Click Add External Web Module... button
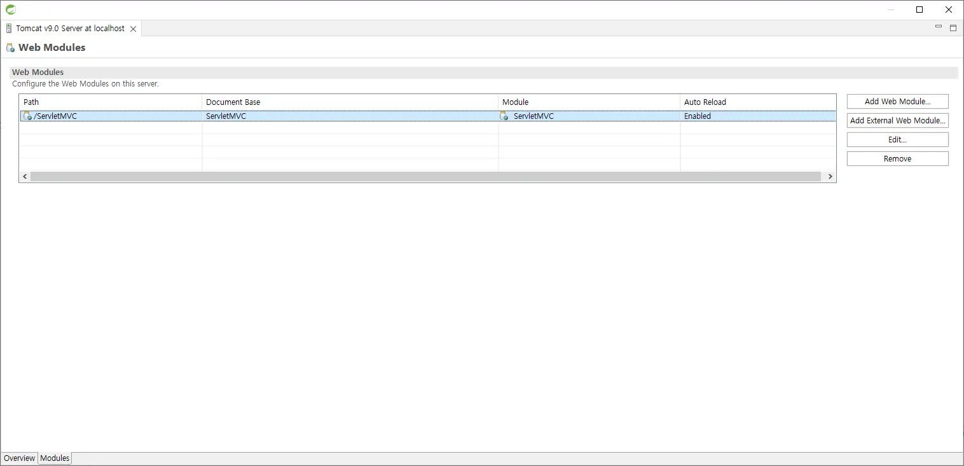Viewport: 964px width, 466px height. (898, 121)
